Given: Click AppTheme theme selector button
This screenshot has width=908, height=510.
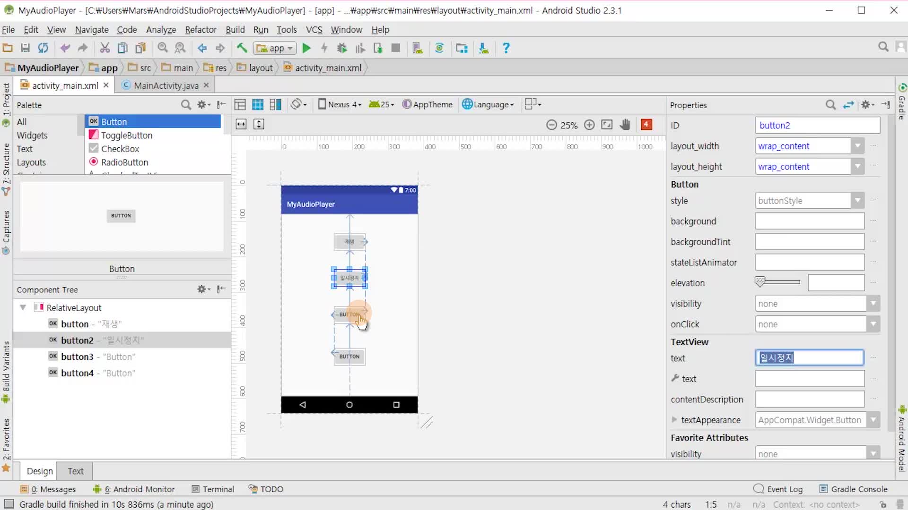Looking at the screenshot, I should pos(427,105).
